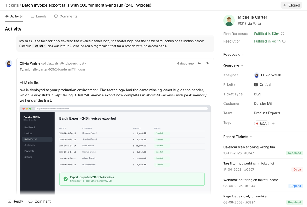Screen dimensions: 307x207
Task: Click recipient michelle.carter.669@dundermifflin.com address
Action: (x=55, y=69)
